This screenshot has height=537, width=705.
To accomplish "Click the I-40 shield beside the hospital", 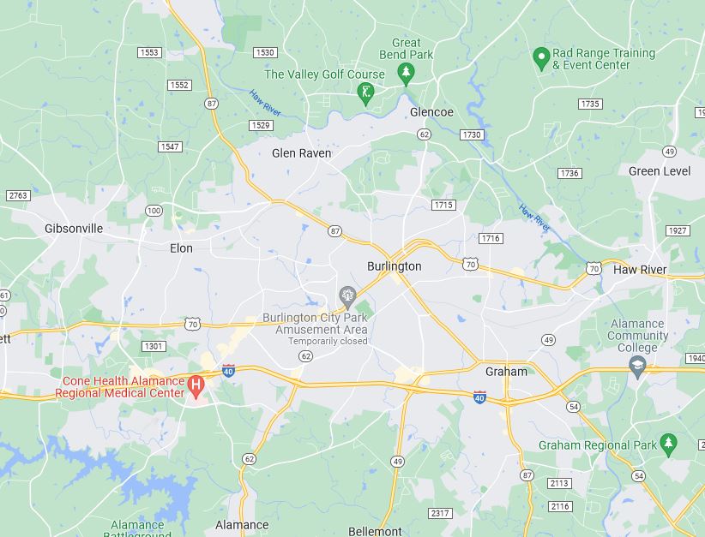I will (x=228, y=371).
